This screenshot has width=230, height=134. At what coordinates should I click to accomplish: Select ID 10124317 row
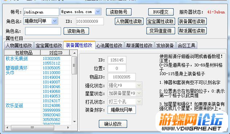point(51,101)
